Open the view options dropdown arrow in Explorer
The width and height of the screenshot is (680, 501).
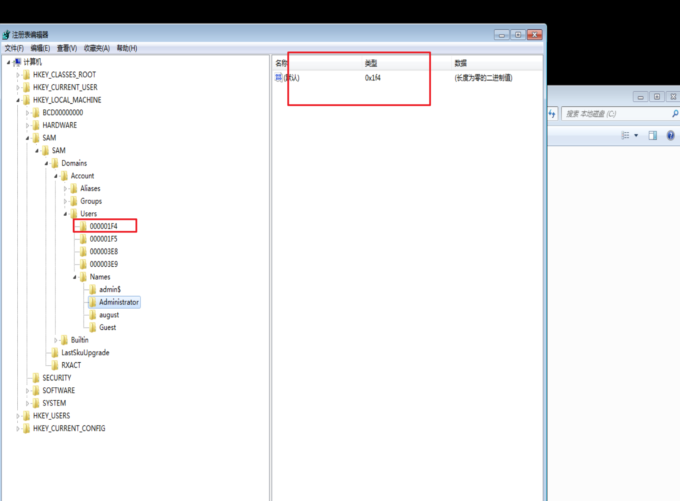pyautogui.click(x=636, y=135)
